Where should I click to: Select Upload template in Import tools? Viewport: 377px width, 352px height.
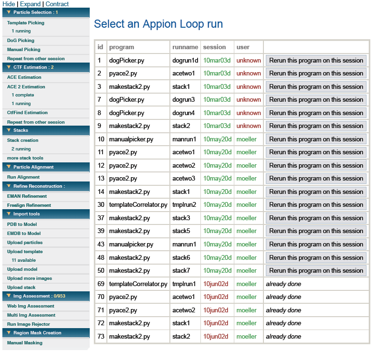tap(25, 251)
